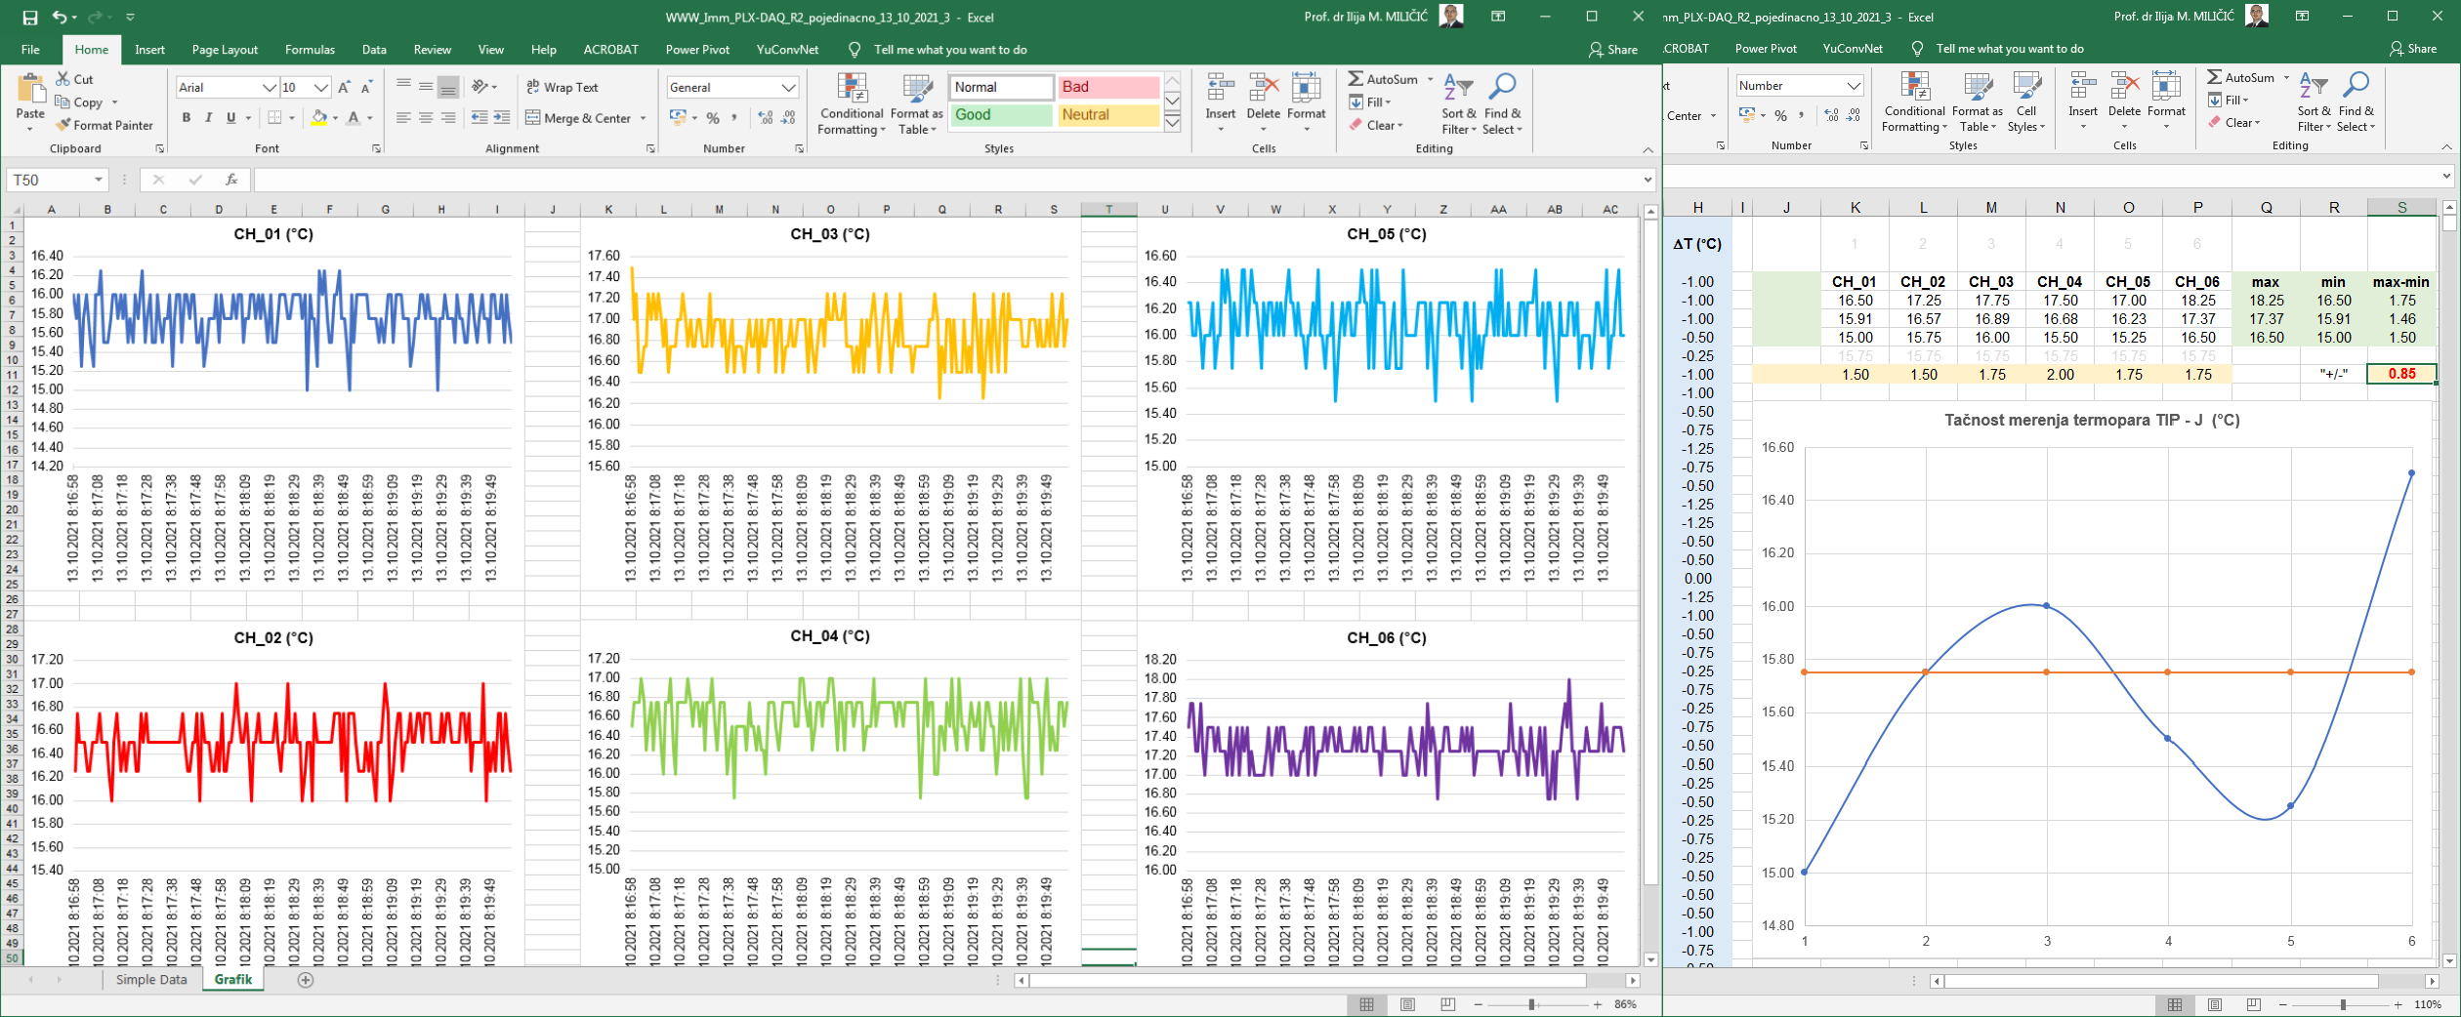Click the Save icon in title bar
2461x1017 pixels.
30,18
